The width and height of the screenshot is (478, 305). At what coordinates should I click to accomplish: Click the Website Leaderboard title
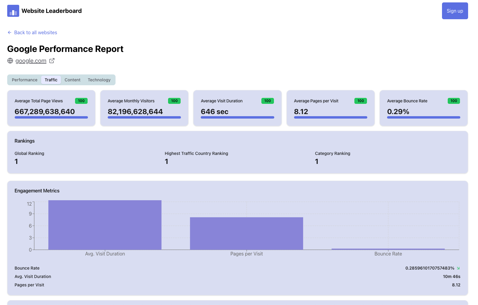tap(52, 11)
